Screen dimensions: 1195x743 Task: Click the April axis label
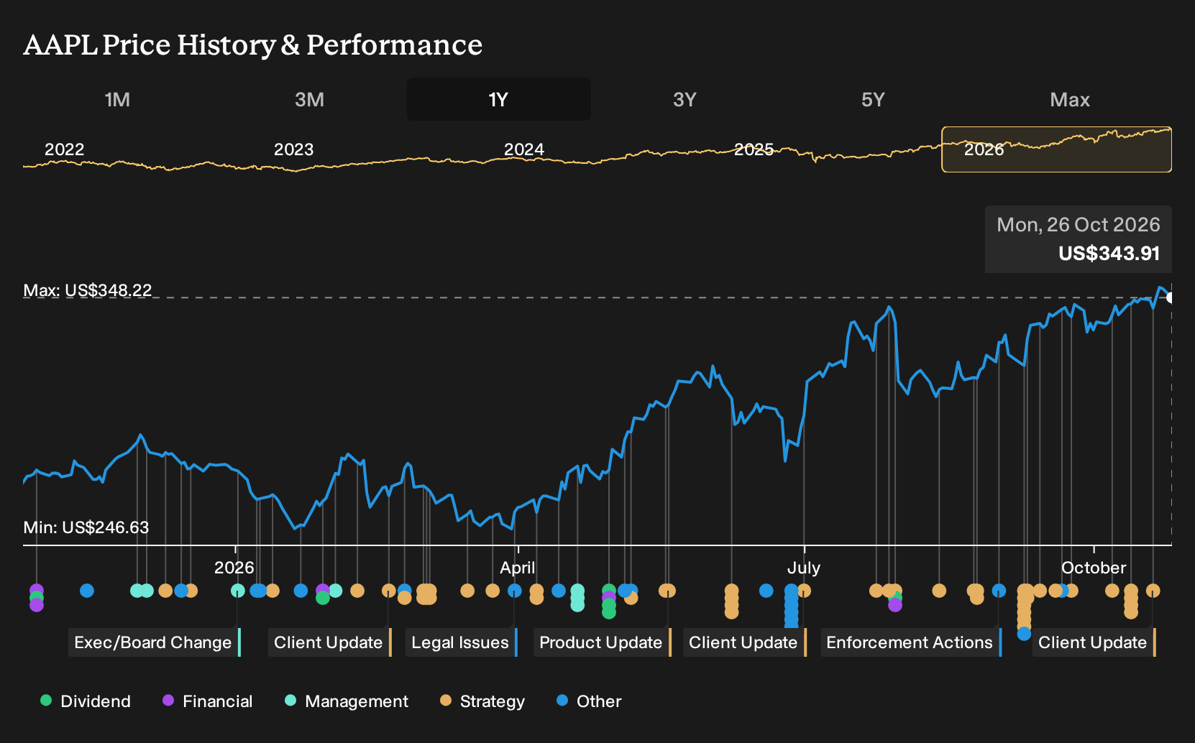click(x=518, y=568)
